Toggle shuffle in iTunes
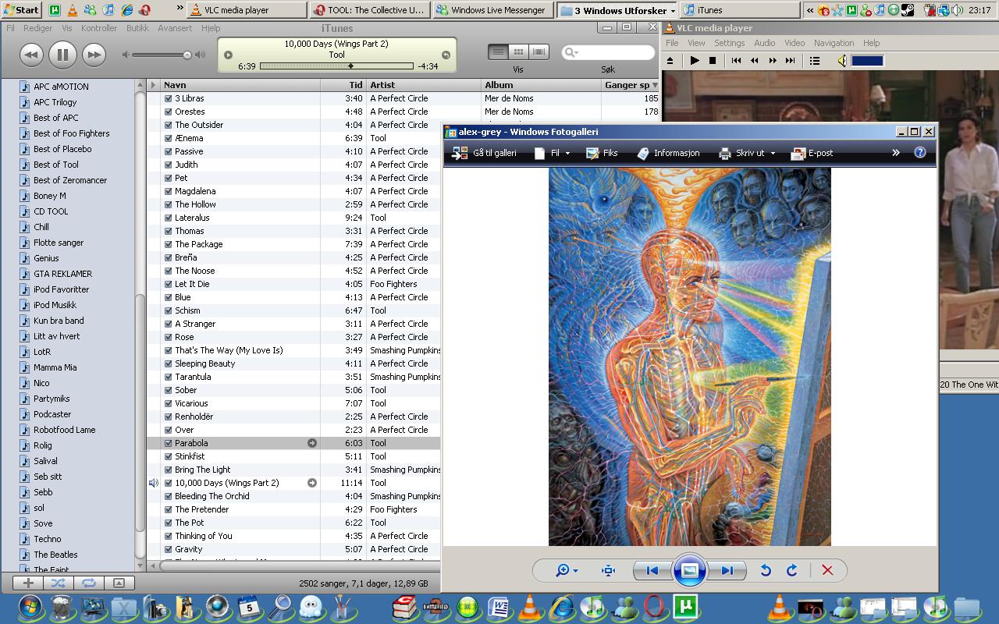Viewport: 999px width, 624px height. [58, 583]
